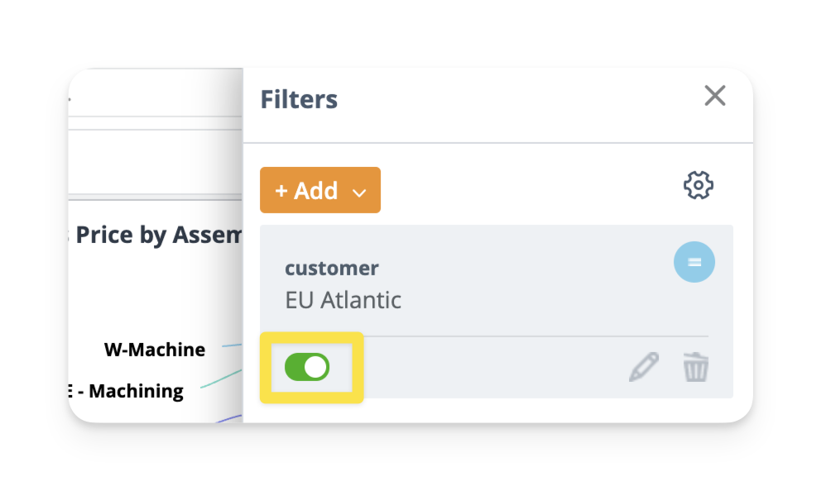
Task: Disable the customer filter toggle
Action: click(x=307, y=367)
